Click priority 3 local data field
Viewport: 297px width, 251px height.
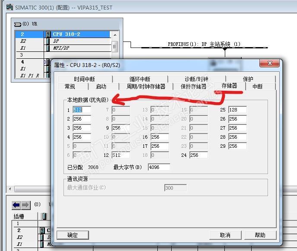[x=82, y=128]
